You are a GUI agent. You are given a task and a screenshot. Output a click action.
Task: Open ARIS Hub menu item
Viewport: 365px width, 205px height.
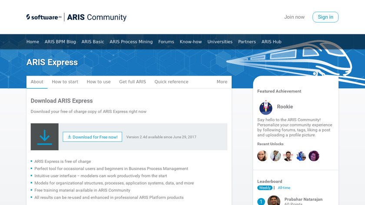pos(272,42)
